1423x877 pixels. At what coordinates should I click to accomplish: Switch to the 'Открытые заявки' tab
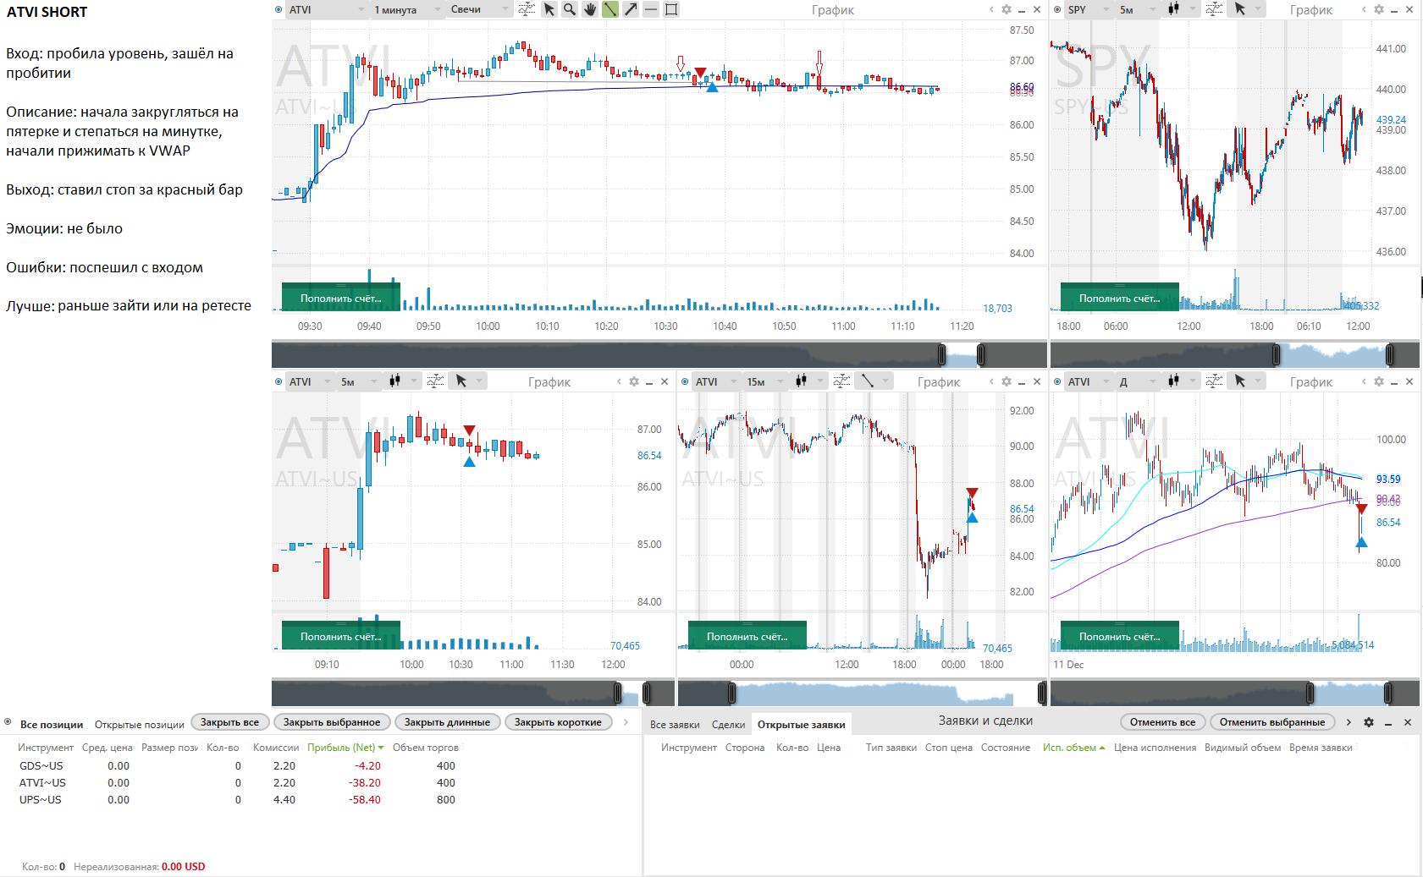[x=802, y=725]
